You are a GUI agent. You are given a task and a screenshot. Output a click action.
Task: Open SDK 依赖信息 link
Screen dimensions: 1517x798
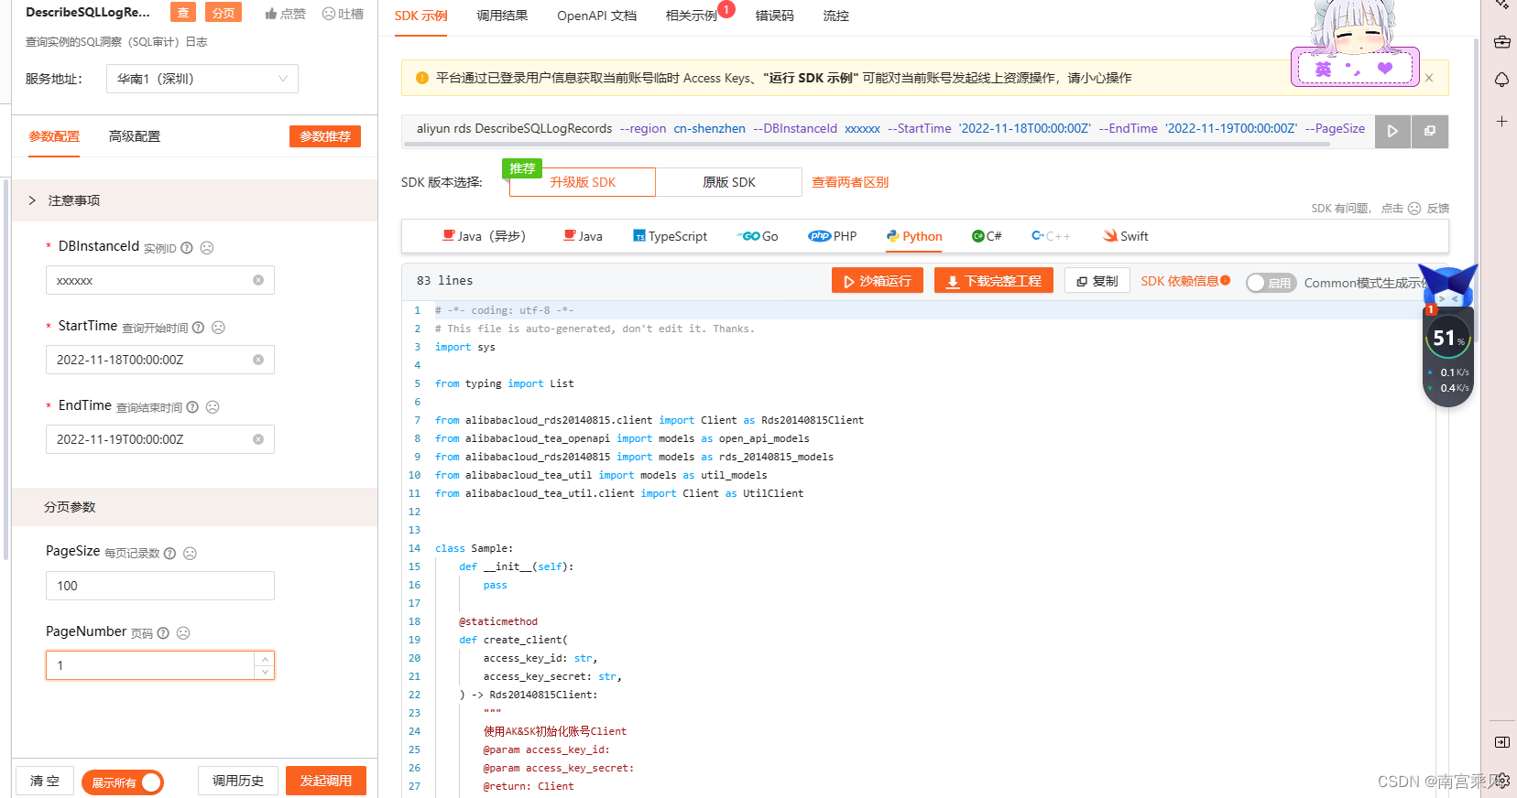tap(1185, 281)
